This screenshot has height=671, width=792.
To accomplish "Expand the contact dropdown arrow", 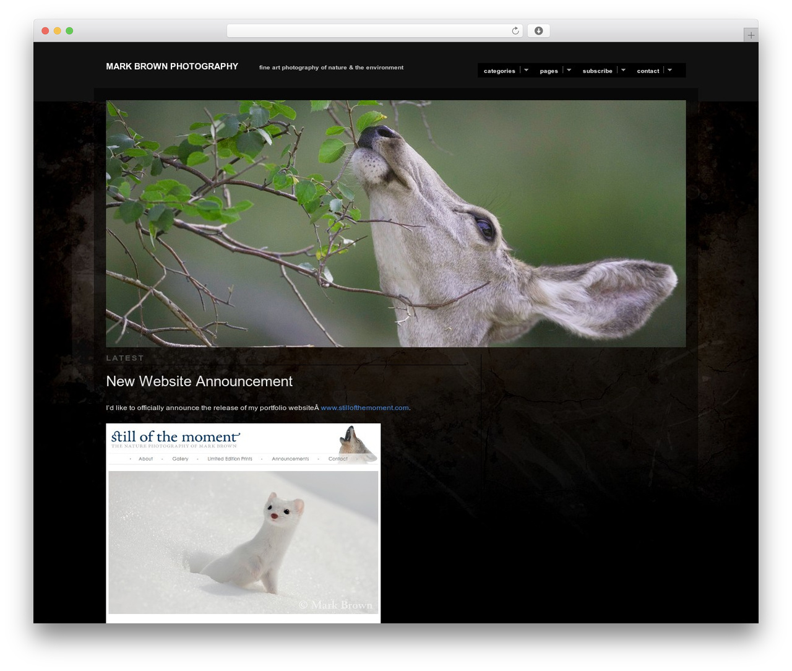I will point(669,70).
